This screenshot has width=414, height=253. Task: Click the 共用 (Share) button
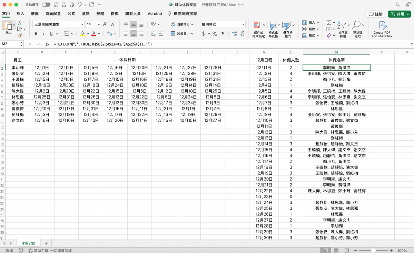(x=399, y=14)
